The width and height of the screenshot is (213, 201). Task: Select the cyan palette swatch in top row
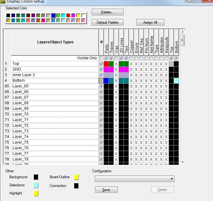pos(63,16)
